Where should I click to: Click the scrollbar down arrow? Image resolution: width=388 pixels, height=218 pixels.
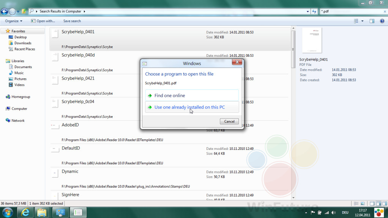point(293,198)
